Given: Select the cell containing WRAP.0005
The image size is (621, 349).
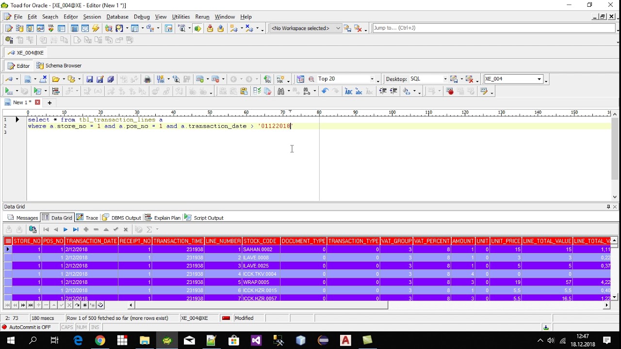Looking at the screenshot, I should click(261, 282).
